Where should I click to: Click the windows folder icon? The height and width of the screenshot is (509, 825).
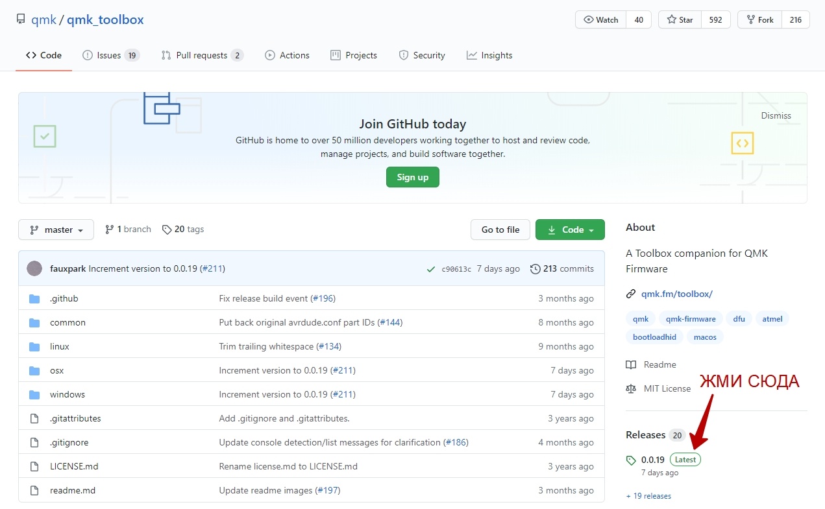coord(34,394)
